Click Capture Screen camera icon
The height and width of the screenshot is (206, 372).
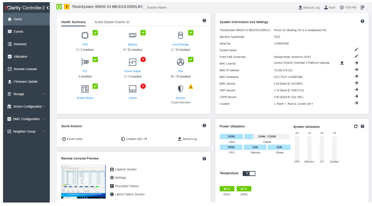tap(112, 169)
